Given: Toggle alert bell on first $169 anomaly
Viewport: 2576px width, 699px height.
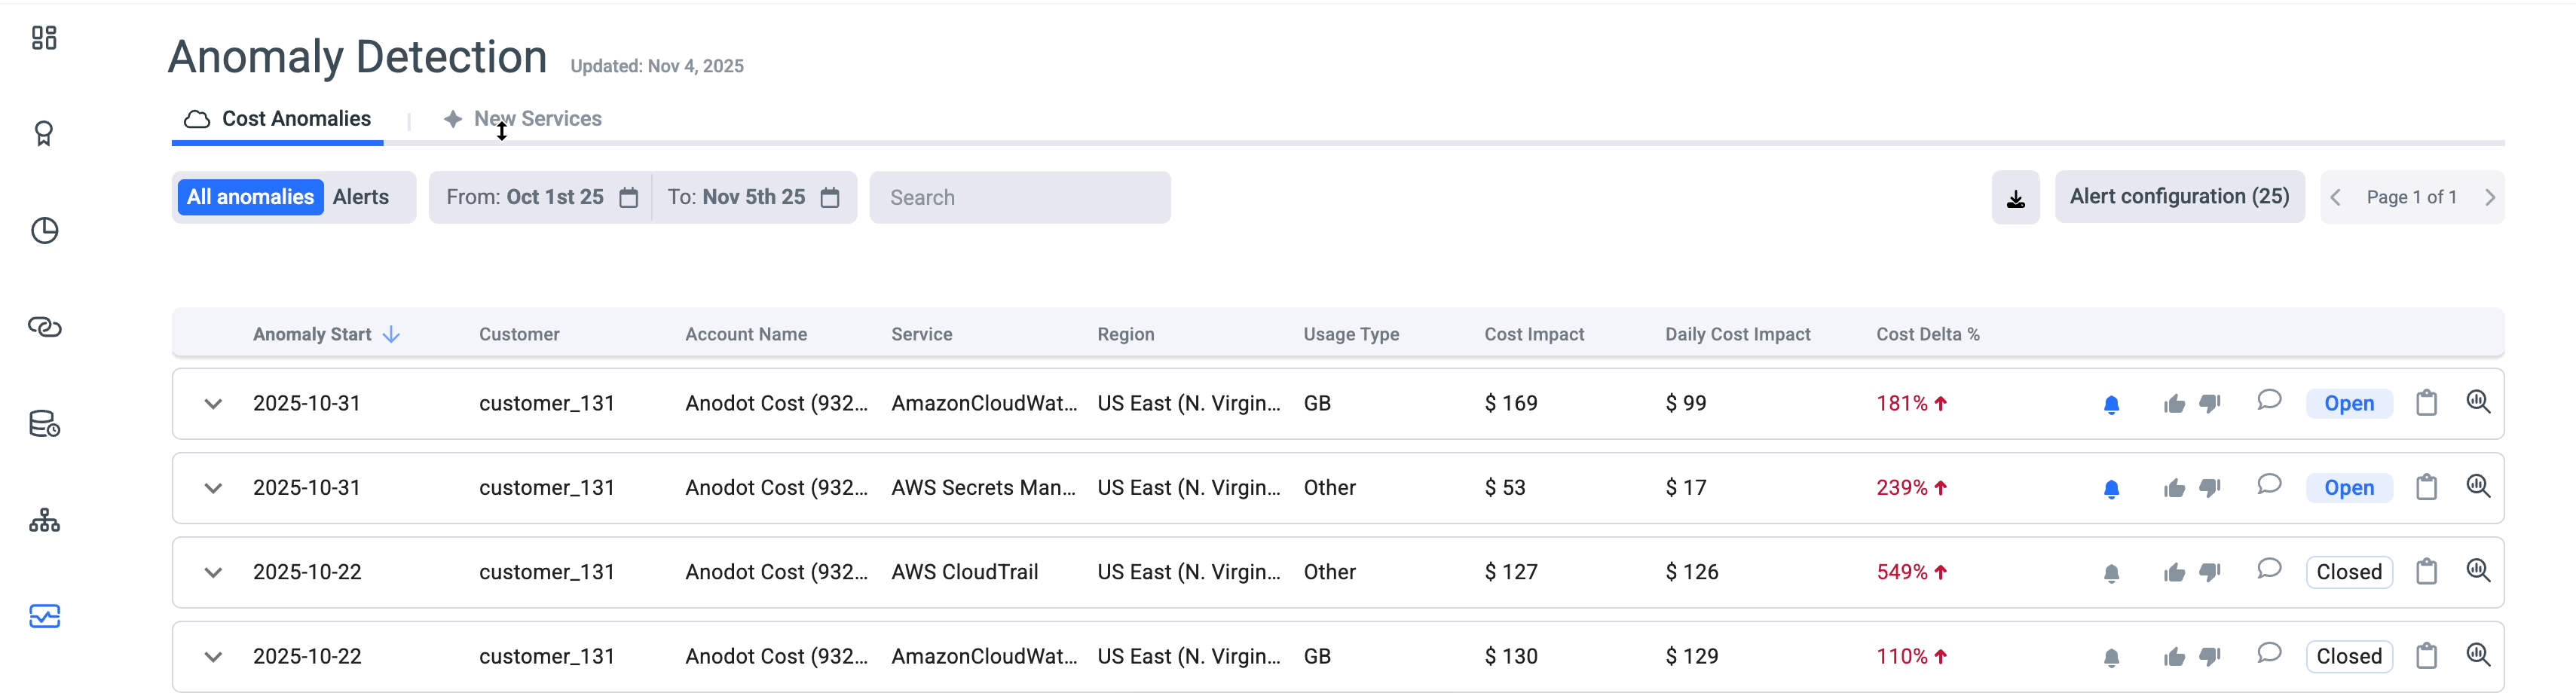Looking at the screenshot, I should tap(2111, 404).
